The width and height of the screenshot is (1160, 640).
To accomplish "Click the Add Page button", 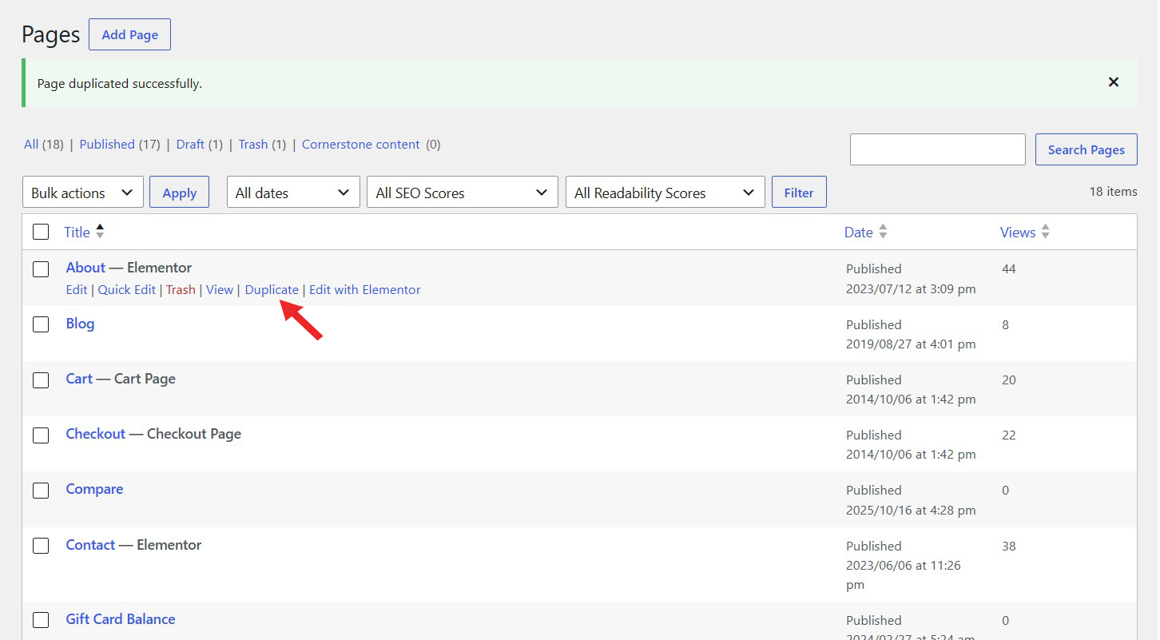I will tap(129, 34).
